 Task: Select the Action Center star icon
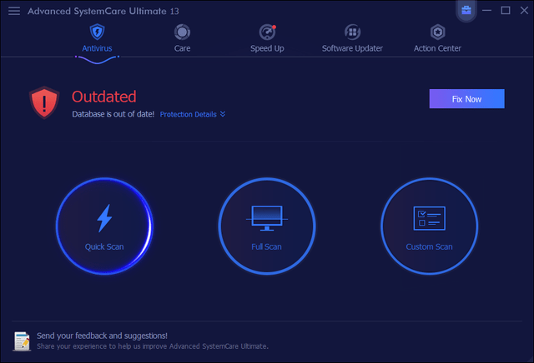[x=437, y=32]
